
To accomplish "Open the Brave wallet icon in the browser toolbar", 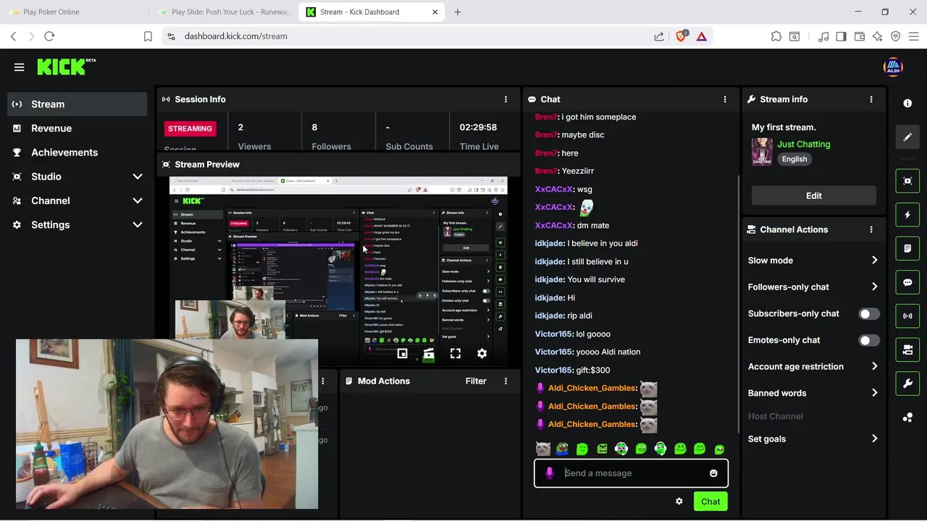I will (860, 36).
